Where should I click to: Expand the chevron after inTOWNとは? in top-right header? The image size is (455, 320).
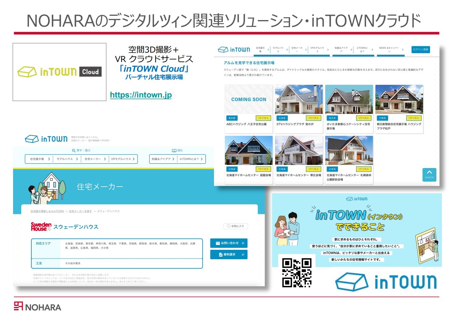[372, 50]
